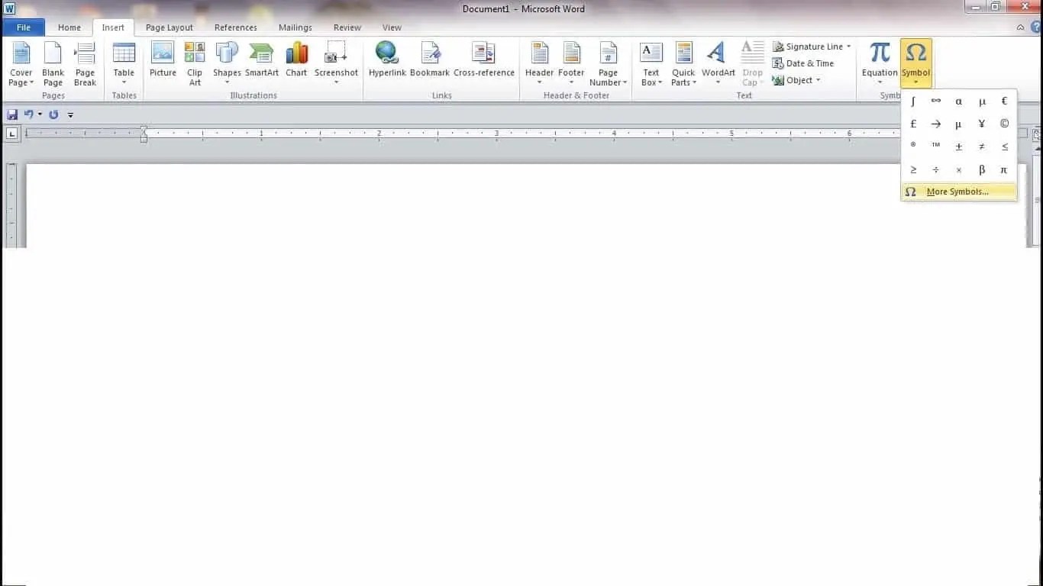Insert the greater-than-or-equal symbol ≥

point(913,169)
